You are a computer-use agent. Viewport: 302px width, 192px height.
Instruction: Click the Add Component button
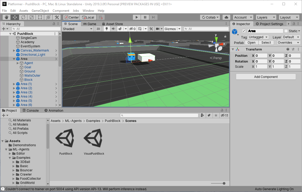click(266, 77)
